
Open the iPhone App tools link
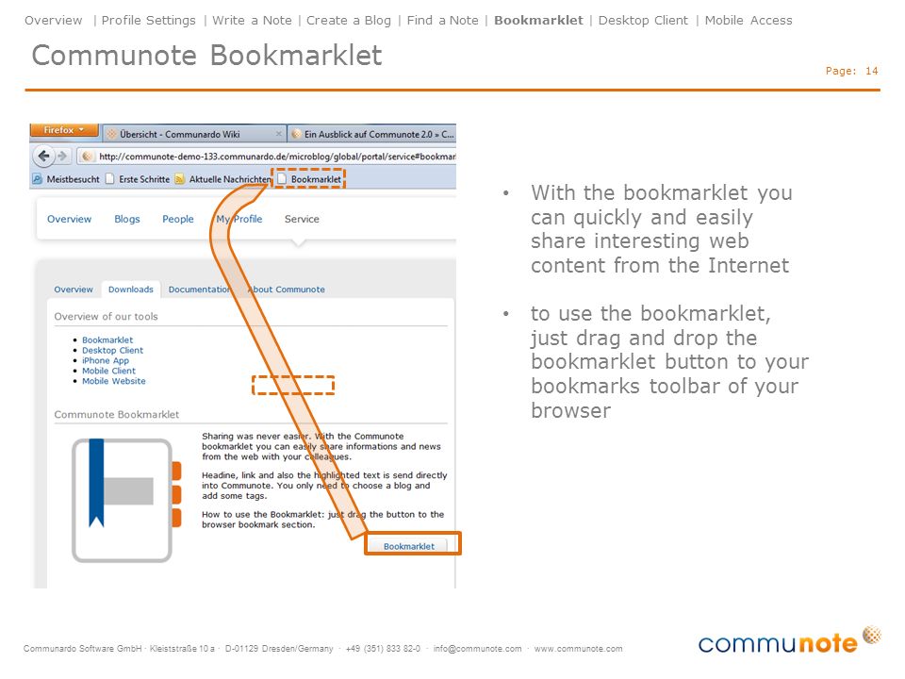pyautogui.click(x=106, y=360)
